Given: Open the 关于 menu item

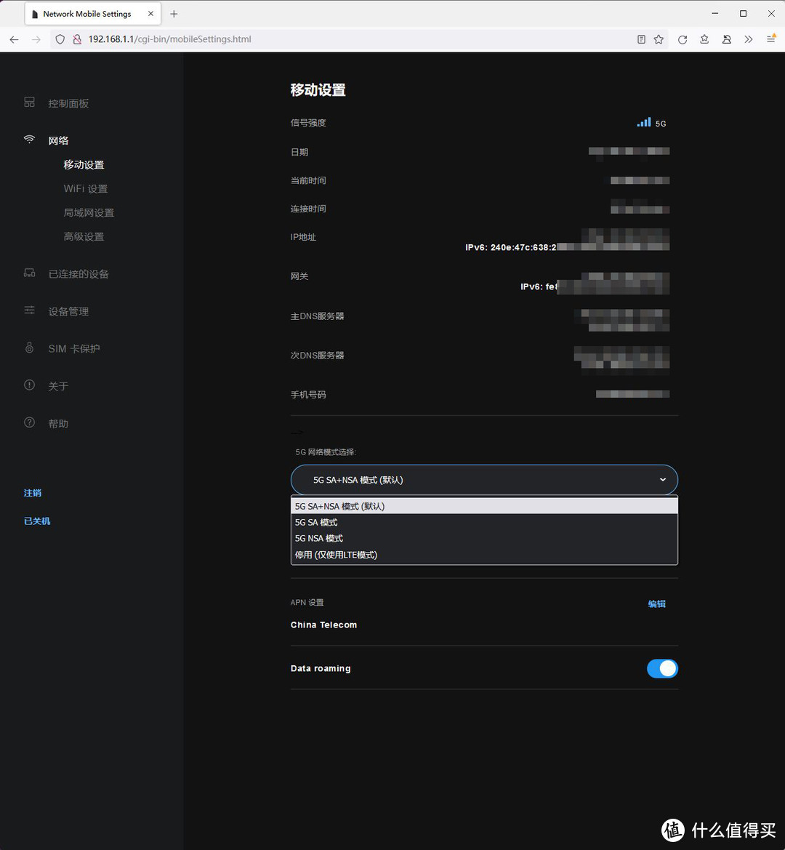Looking at the screenshot, I should (x=58, y=386).
